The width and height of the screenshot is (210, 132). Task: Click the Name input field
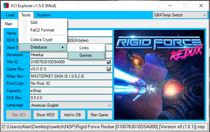point(90,33)
